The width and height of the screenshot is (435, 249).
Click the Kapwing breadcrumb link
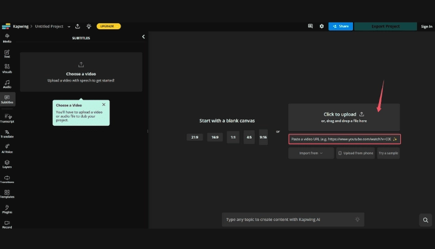pos(21,26)
